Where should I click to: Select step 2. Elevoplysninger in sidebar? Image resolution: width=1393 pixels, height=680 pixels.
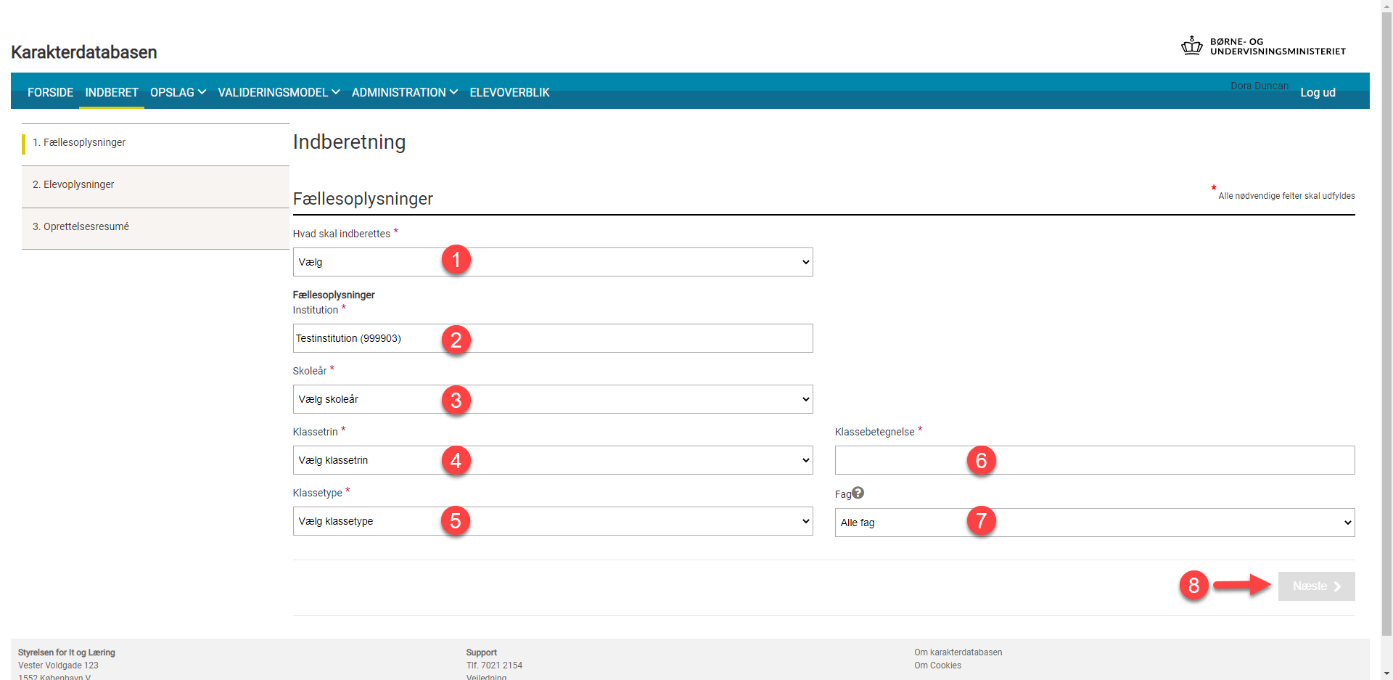coord(155,187)
